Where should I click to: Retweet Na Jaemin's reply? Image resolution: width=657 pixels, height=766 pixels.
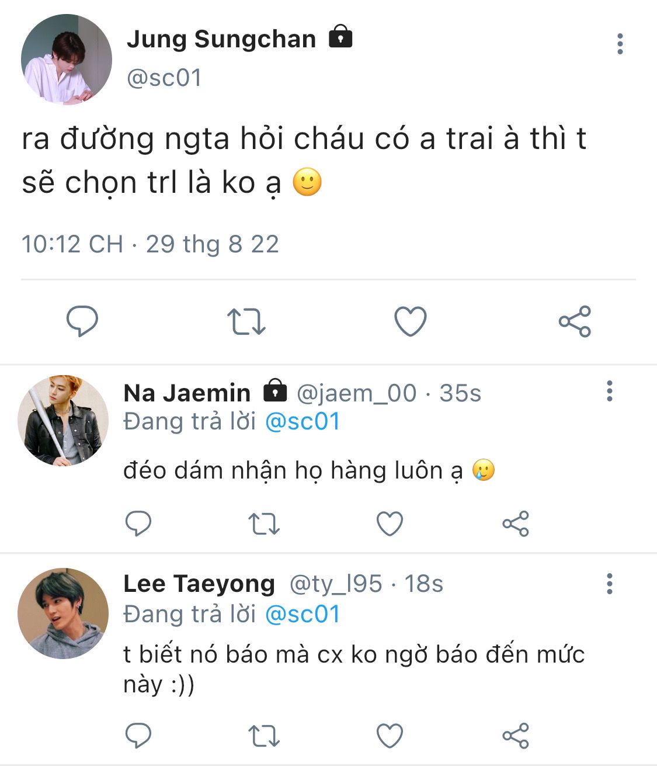pos(264,524)
